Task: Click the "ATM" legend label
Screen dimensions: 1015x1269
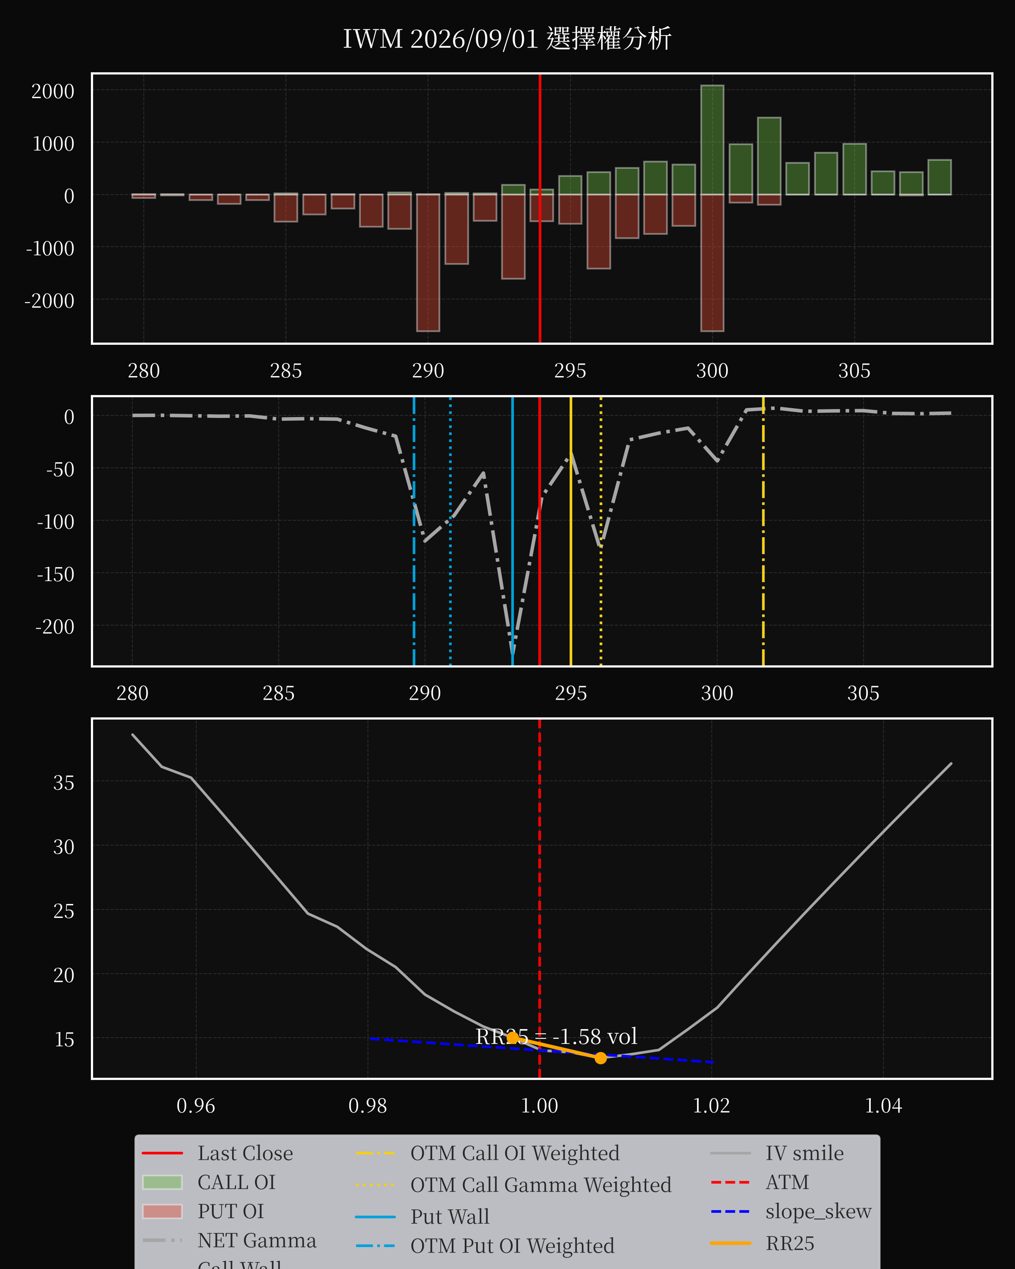Action: coord(787,1182)
